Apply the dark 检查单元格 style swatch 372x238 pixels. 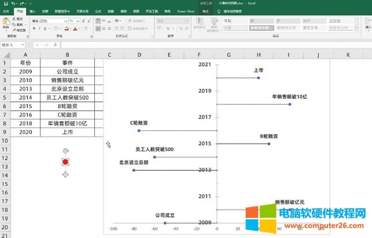[262, 28]
